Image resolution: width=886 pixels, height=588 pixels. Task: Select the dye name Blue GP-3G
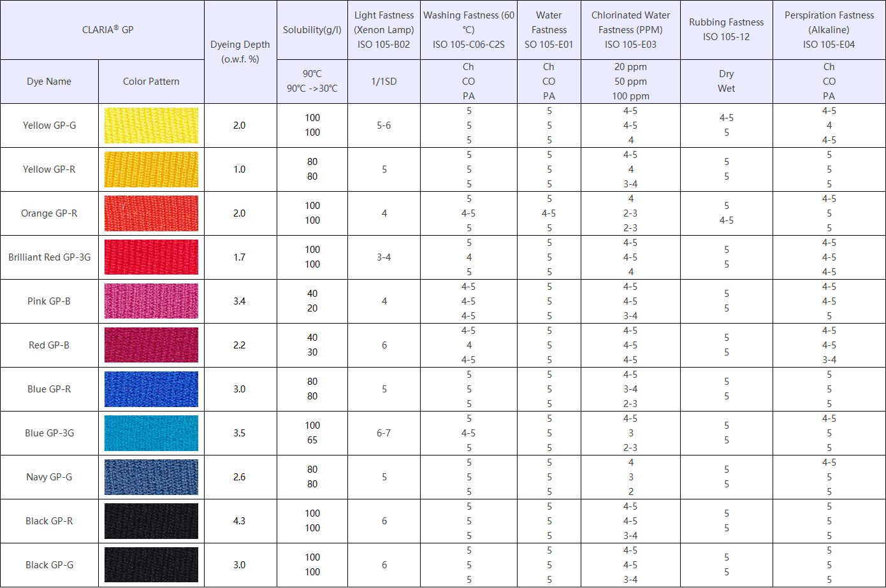tap(49, 433)
